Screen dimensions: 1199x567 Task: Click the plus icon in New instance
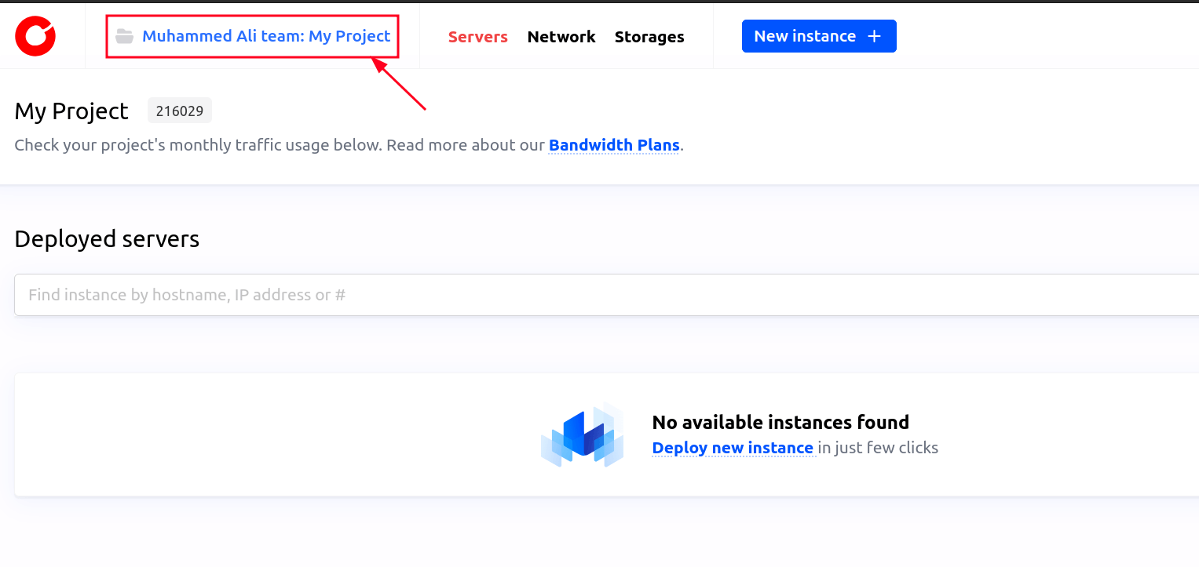click(874, 36)
